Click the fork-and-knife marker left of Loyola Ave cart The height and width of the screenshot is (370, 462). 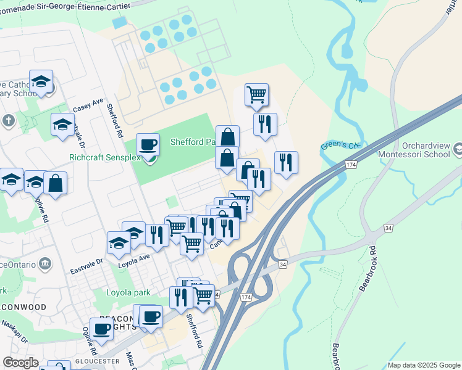(157, 236)
